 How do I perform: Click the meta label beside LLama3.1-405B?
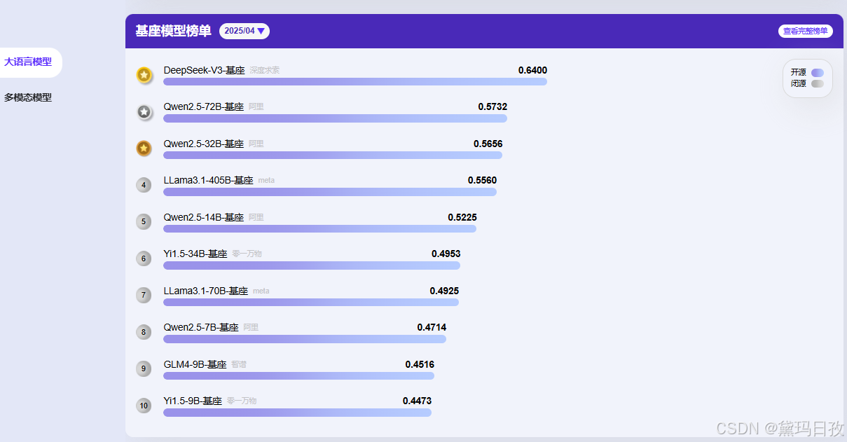266,180
